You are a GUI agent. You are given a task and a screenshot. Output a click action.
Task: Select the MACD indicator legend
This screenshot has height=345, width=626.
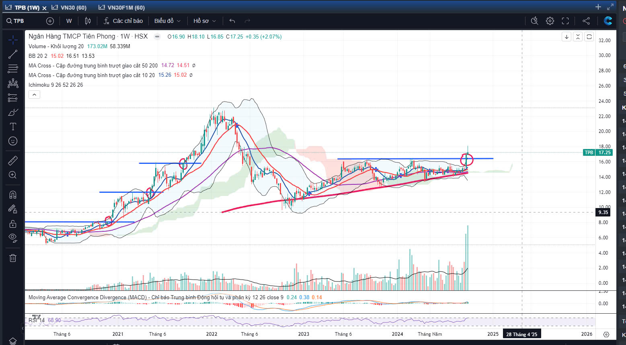click(156, 298)
